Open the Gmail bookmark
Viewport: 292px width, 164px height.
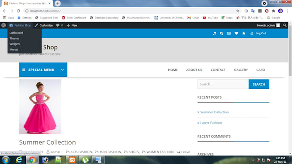193,18
